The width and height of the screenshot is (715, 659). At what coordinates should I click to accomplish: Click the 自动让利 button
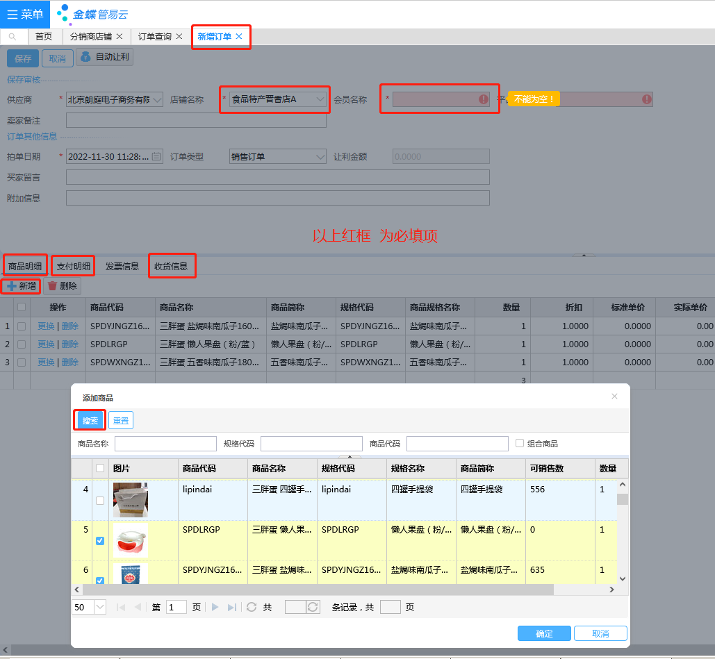tap(104, 58)
